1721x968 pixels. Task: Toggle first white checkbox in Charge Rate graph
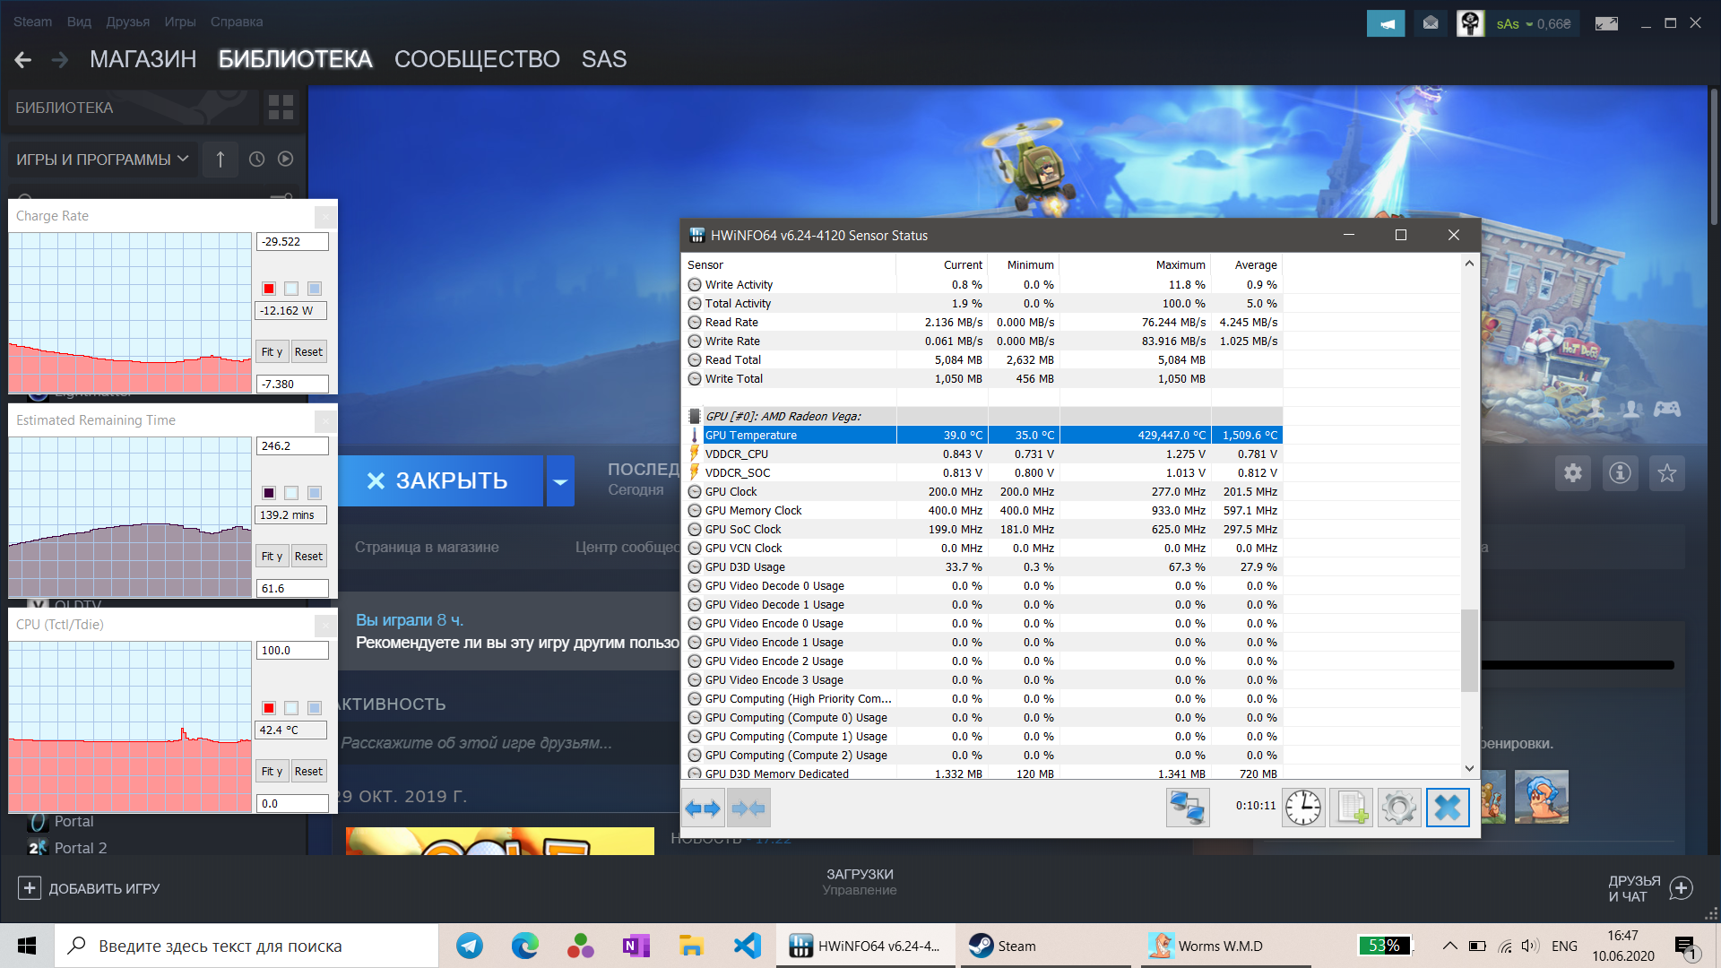point(291,289)
